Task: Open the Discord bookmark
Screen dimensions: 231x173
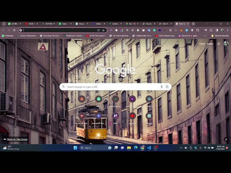Action: coord(188,36)
